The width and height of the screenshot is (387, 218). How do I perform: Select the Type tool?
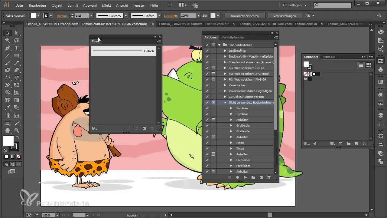pos(17,48)
